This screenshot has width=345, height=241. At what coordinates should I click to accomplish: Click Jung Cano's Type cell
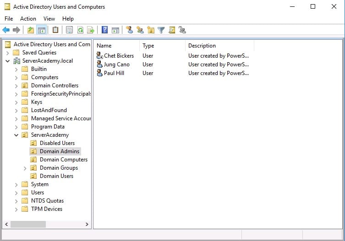point(148,64)
